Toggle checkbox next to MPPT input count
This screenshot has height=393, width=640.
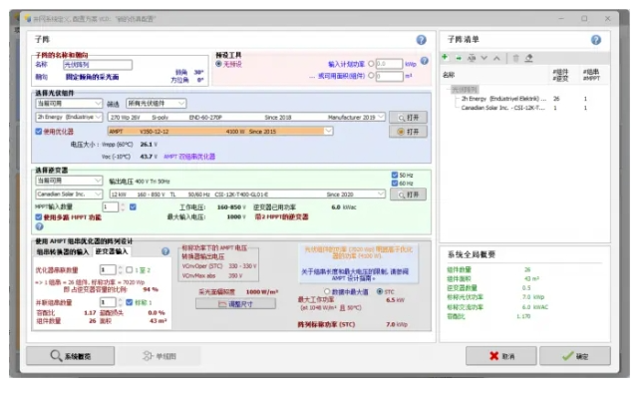coord(133,207)
